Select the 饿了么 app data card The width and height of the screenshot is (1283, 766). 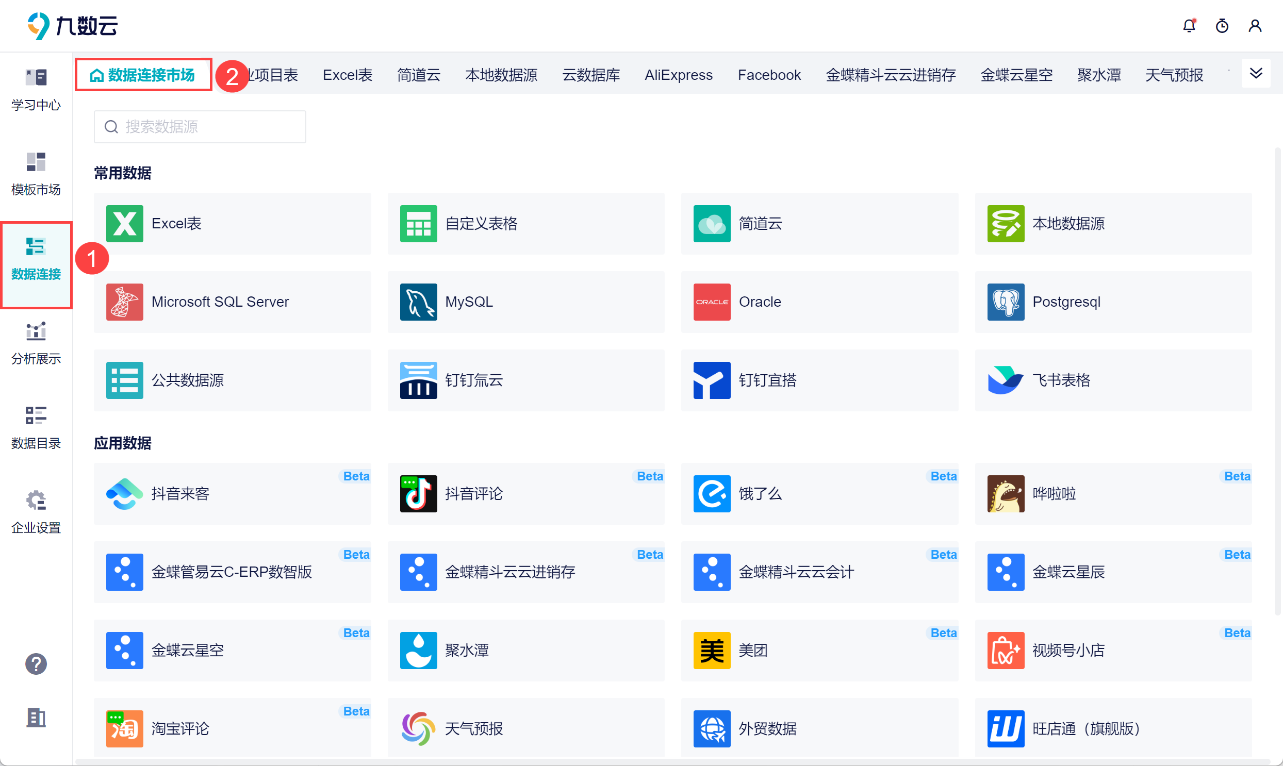pyautogui.click(x=820, y=494)
